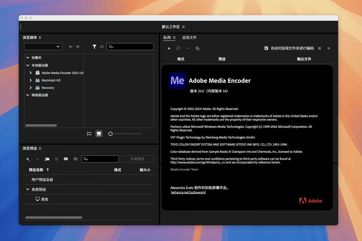This screenshot has width=362, height=241.
Task: Remove selected item from queue
Action: point(188,48)
